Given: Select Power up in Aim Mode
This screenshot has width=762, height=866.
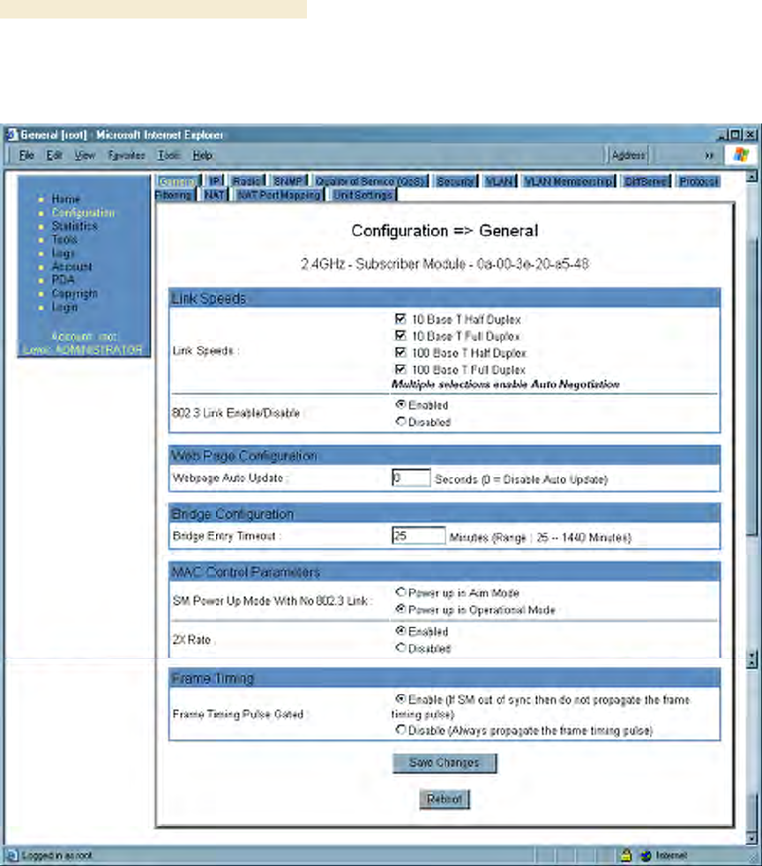Looking at the screenshot, I should click(401, 592).
